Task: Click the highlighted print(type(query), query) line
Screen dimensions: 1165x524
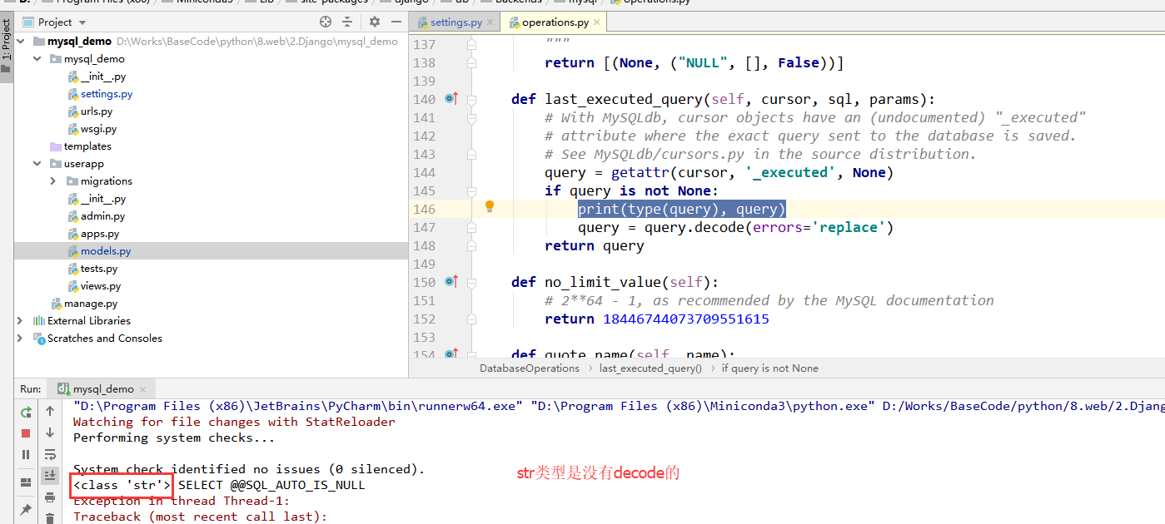Action: [x=682, y=209]
